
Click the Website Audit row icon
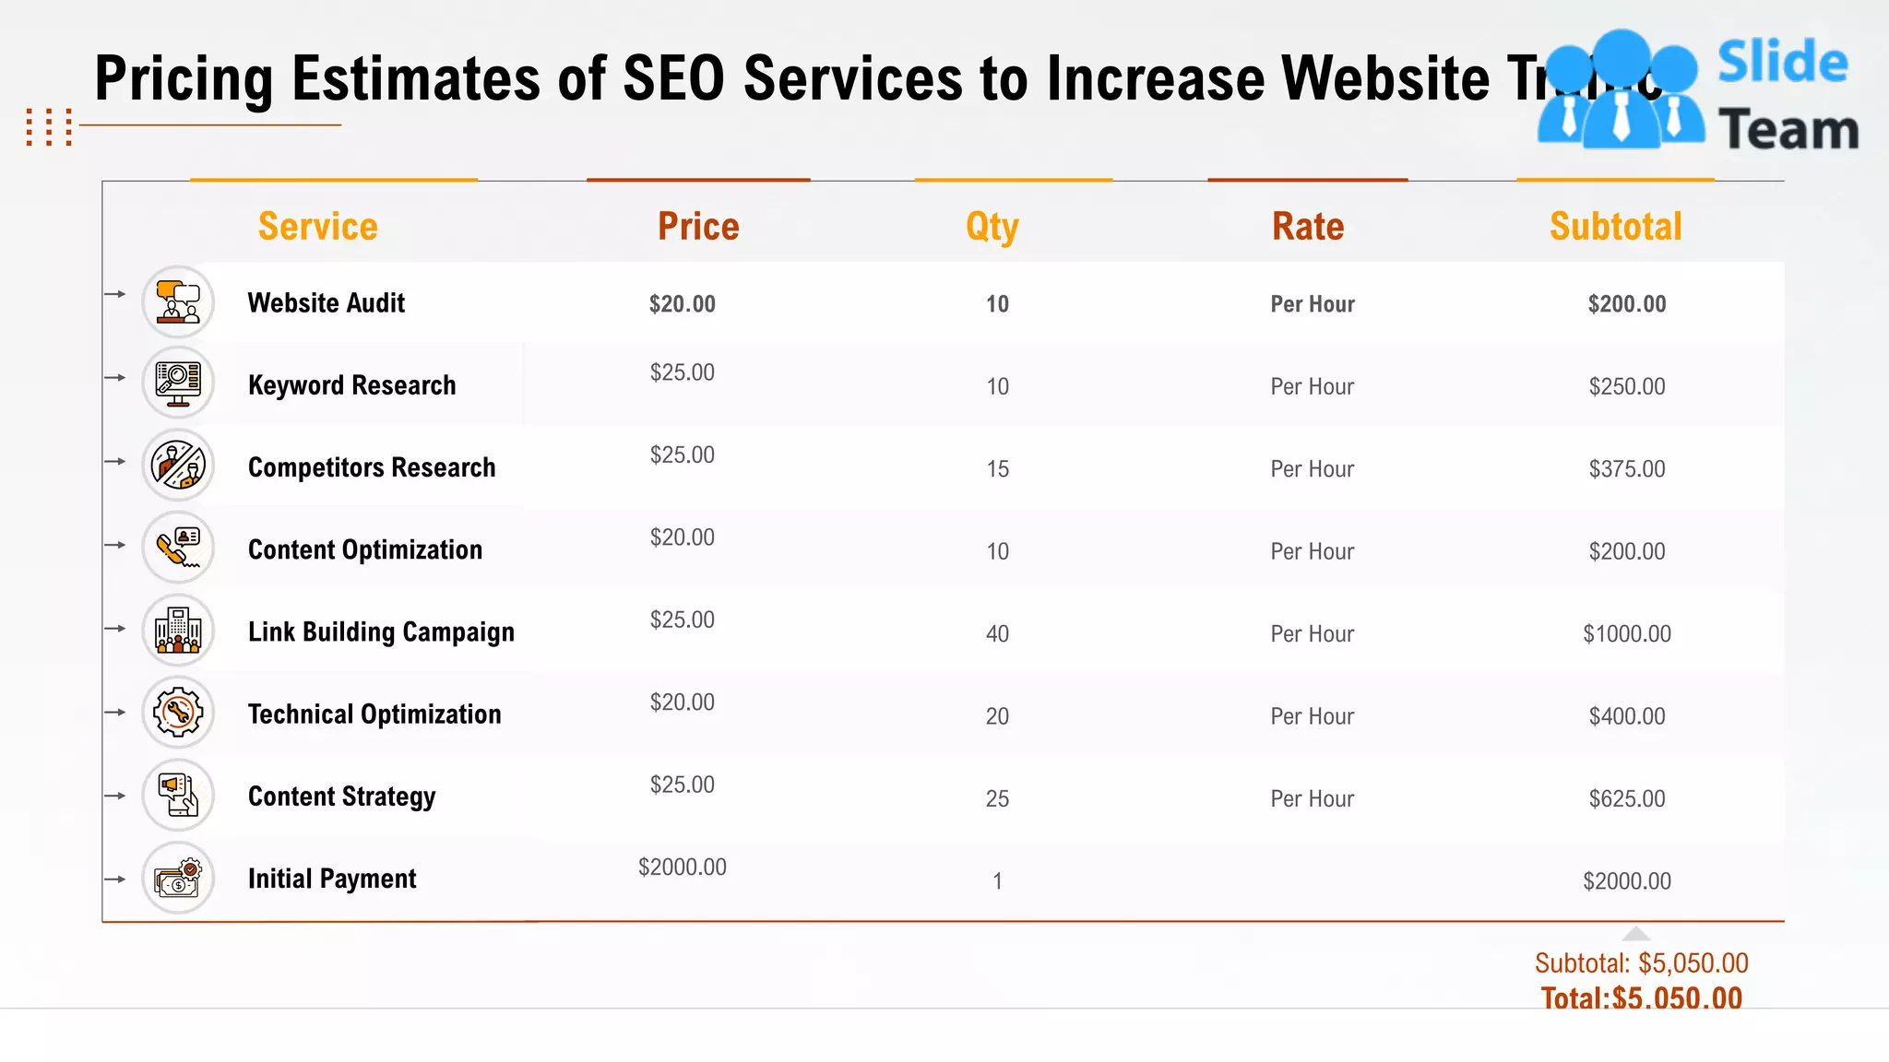[178, 302]
